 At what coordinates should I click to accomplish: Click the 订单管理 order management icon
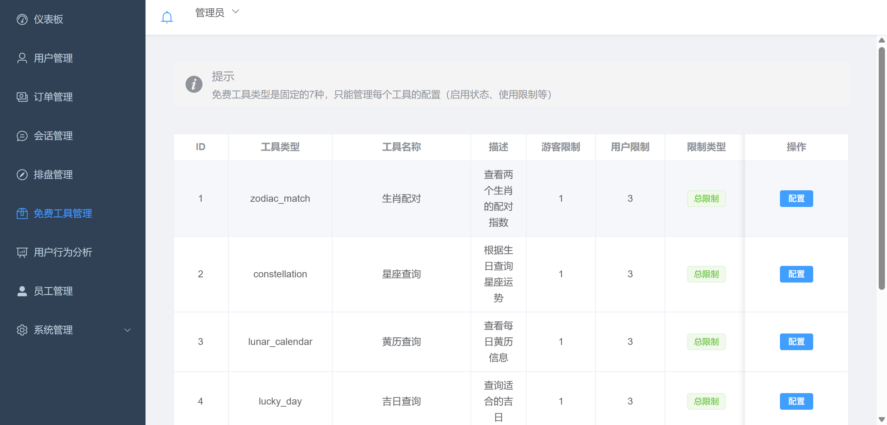point(21,97)
